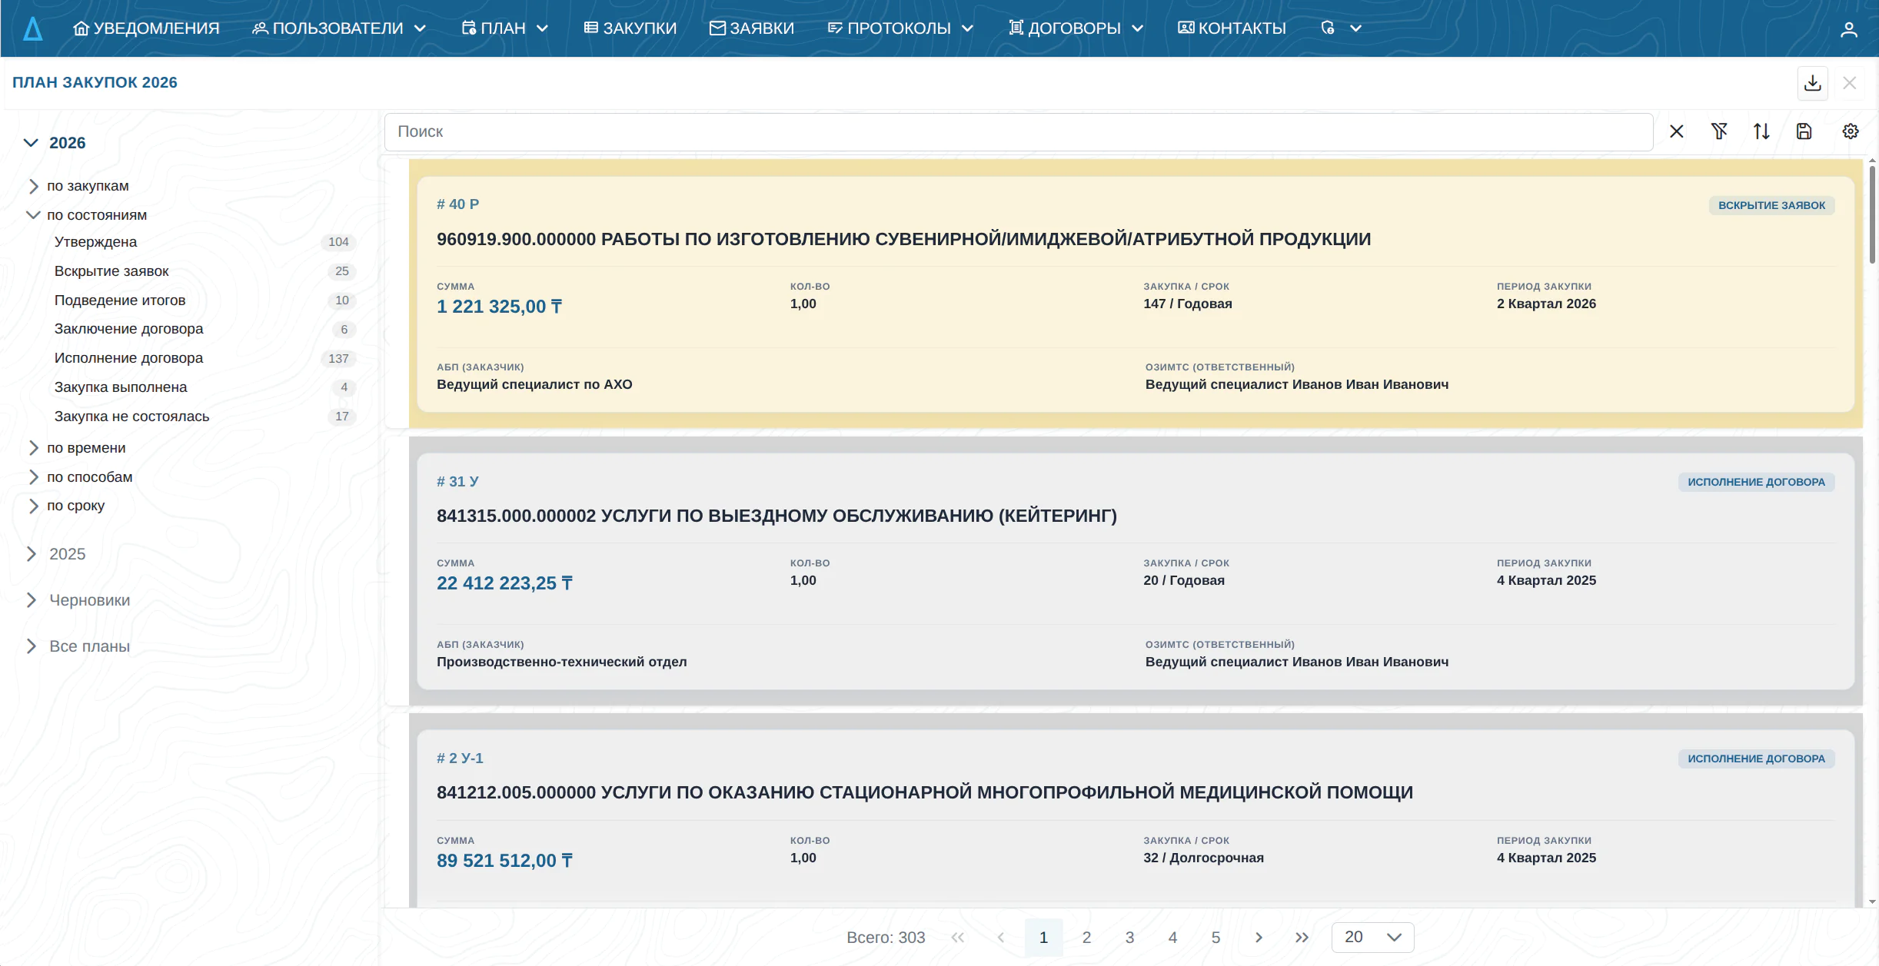
Task: Click the download plan icon
Action: click(x=1812, y=83)
